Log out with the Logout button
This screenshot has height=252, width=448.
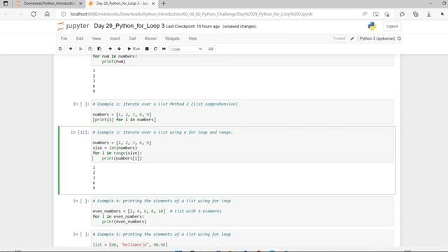(x=392, y=27)
